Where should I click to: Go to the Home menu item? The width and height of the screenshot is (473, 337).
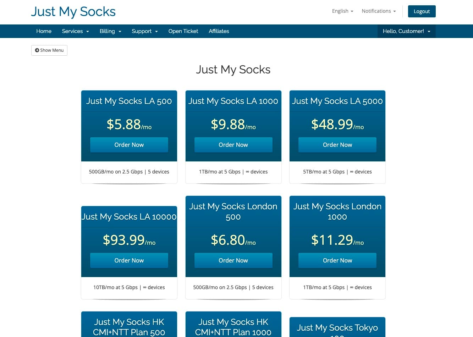44,31
